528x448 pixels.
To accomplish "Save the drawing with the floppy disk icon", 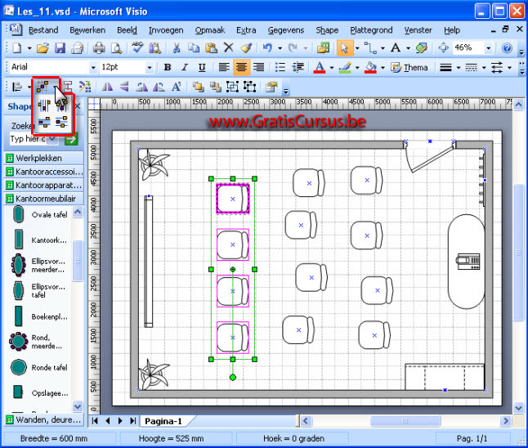I will point(60,48).
